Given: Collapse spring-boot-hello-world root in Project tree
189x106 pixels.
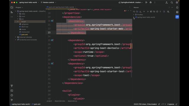Looking at the screenshot, I should (x=16, y=11).
